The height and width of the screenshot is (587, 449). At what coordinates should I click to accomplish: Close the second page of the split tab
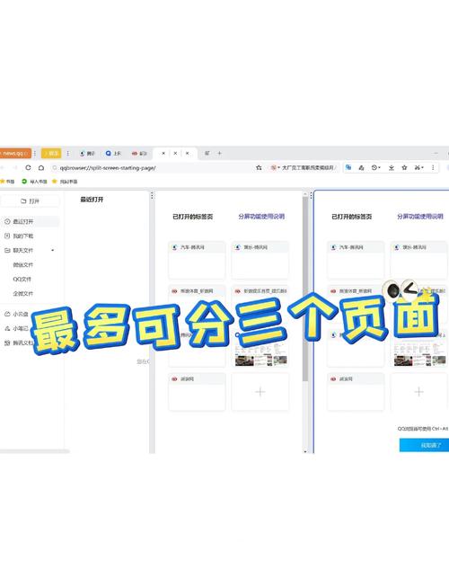(175, 153)
